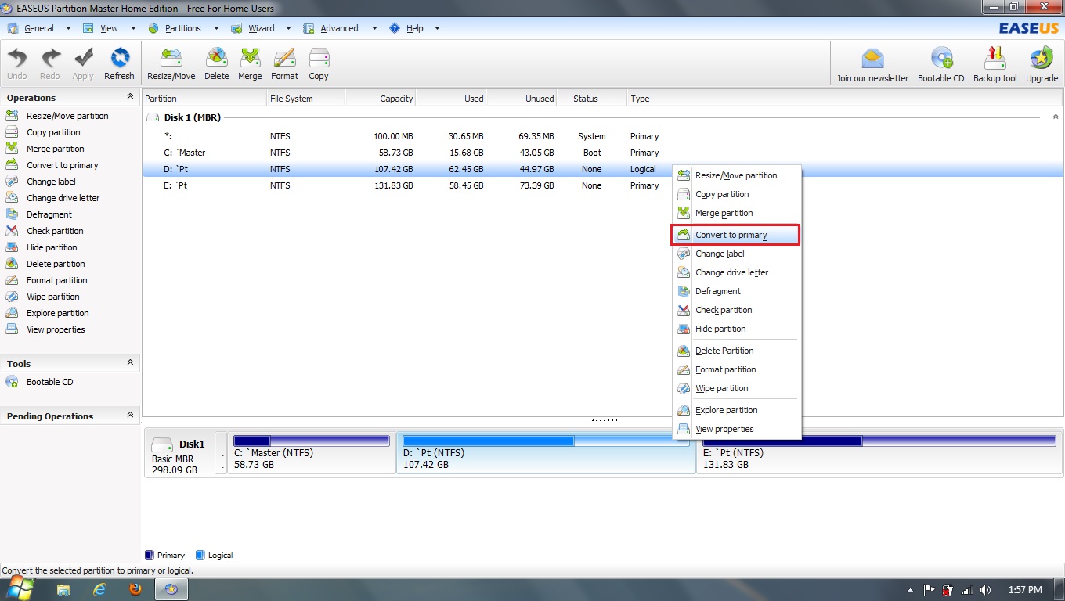Open Windows Start menu

pos(21,589)
